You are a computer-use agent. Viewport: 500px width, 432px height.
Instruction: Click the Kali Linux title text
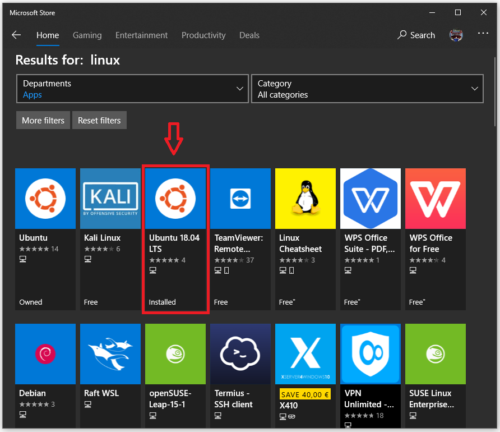point(103,238)
